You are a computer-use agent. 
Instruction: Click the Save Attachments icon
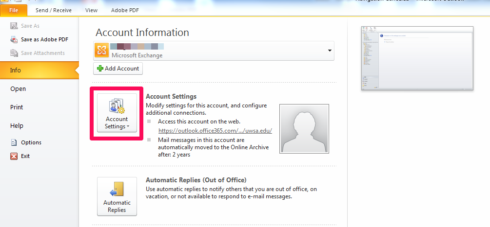(14, 53)
